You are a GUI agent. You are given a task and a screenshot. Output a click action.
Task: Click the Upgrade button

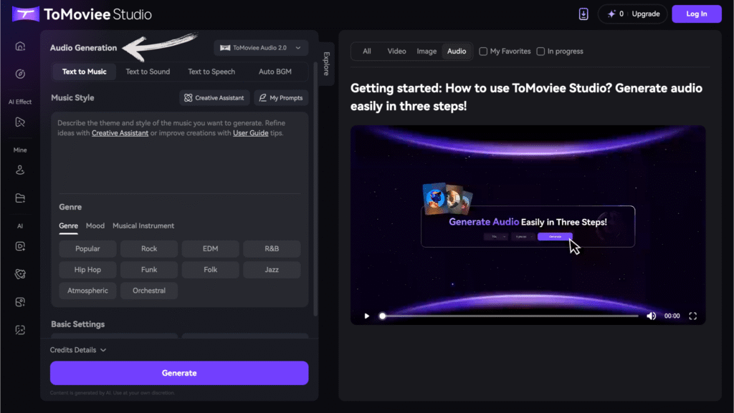[646, 14]
